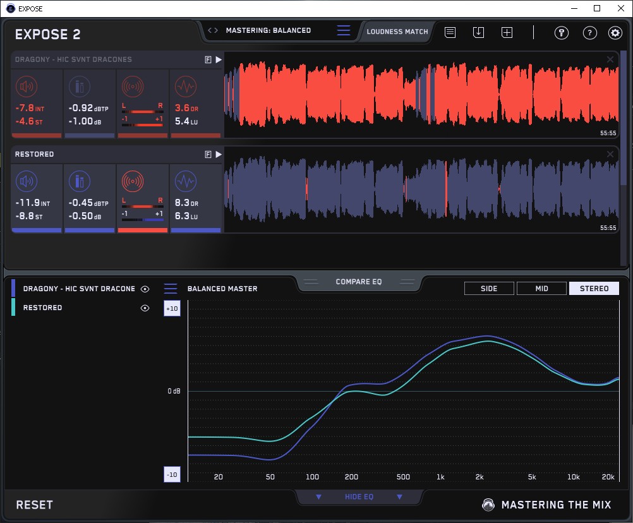Click the stereo field icon on the Restored track

(133, 181)
